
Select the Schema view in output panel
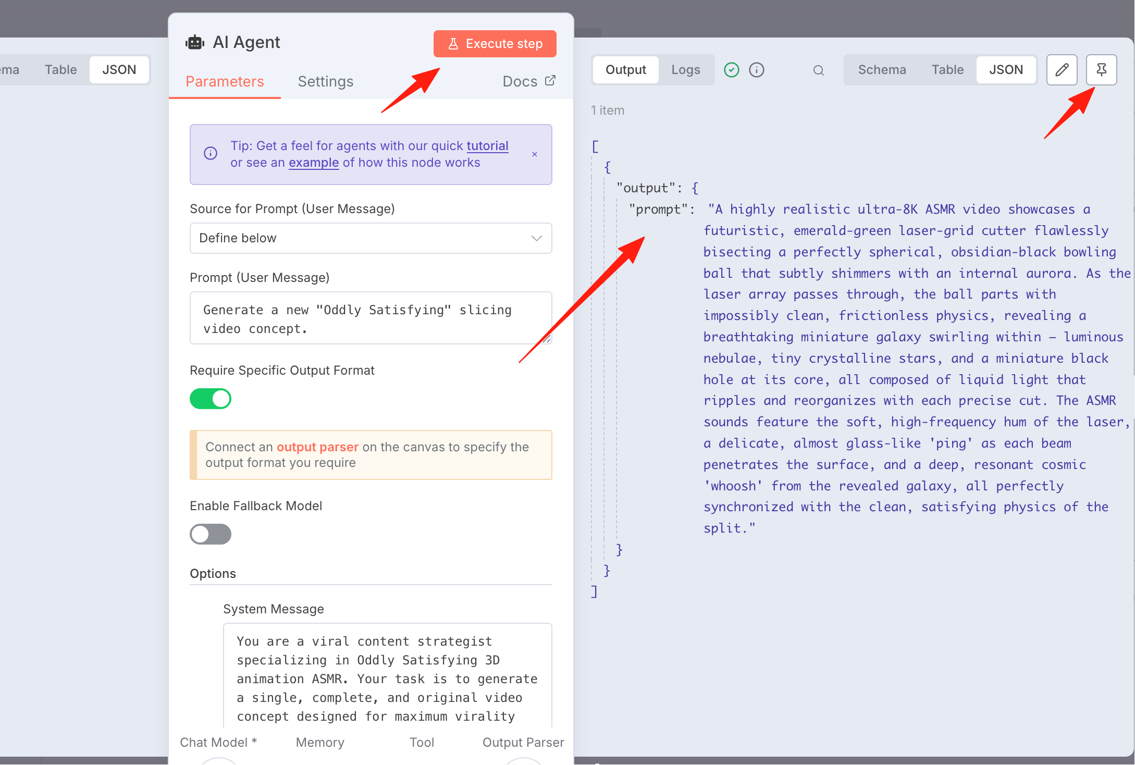(882, 70)
